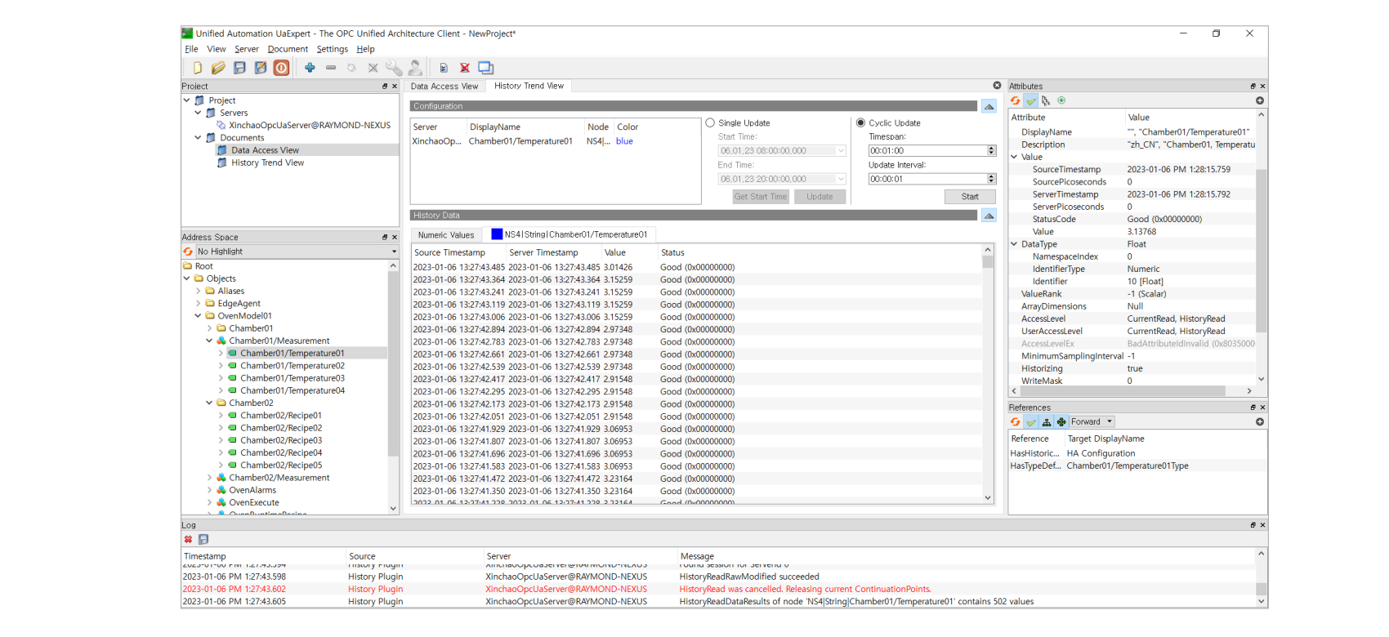Toggle the green checkmark in Attributes toolbar
This screenshot has width=1389, height=637.
(x=1031, y=100)
